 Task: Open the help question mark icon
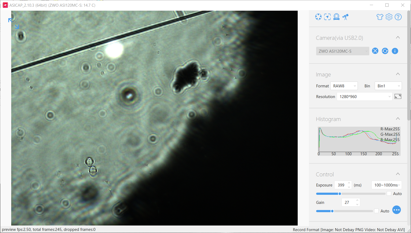pyautogui.click(x=398, y=17)
